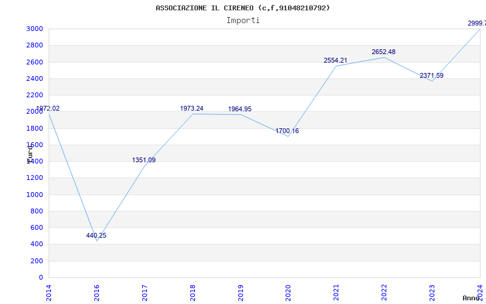Select the 440.25 data label
This screenshot has height=304, width=486.
pyautogui.click(x=96, y=235)
